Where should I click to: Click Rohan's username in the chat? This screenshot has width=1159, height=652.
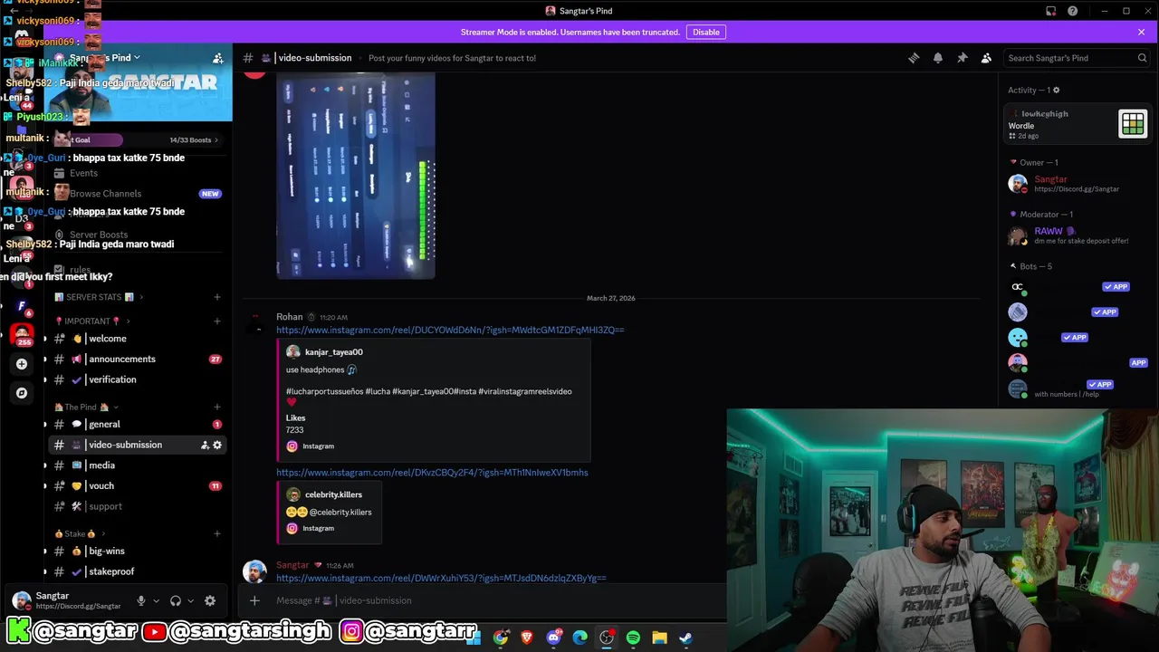click(x=289, y=317)
